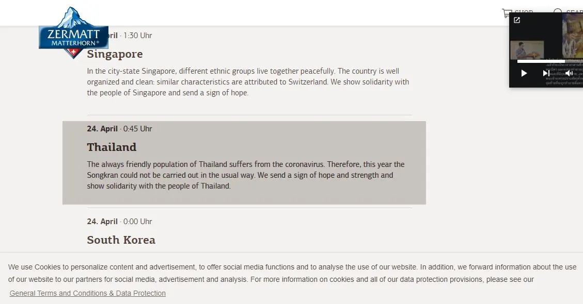The width and height of the screenshot is (583, 304).
Task: Open the SHOP menu item
Action: click(524, 13)
